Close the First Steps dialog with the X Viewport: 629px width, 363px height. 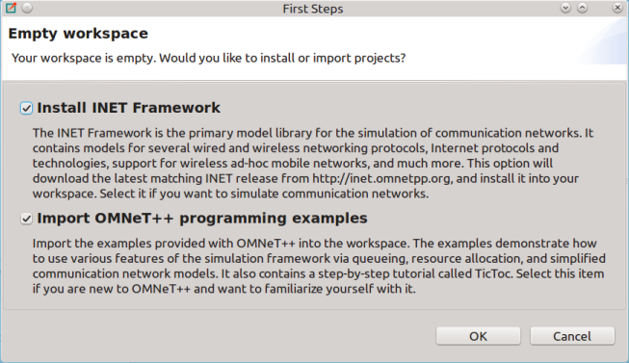pos(617,8)
